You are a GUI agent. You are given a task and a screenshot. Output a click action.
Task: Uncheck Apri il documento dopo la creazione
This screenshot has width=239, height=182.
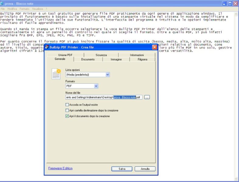click(67, 116)
